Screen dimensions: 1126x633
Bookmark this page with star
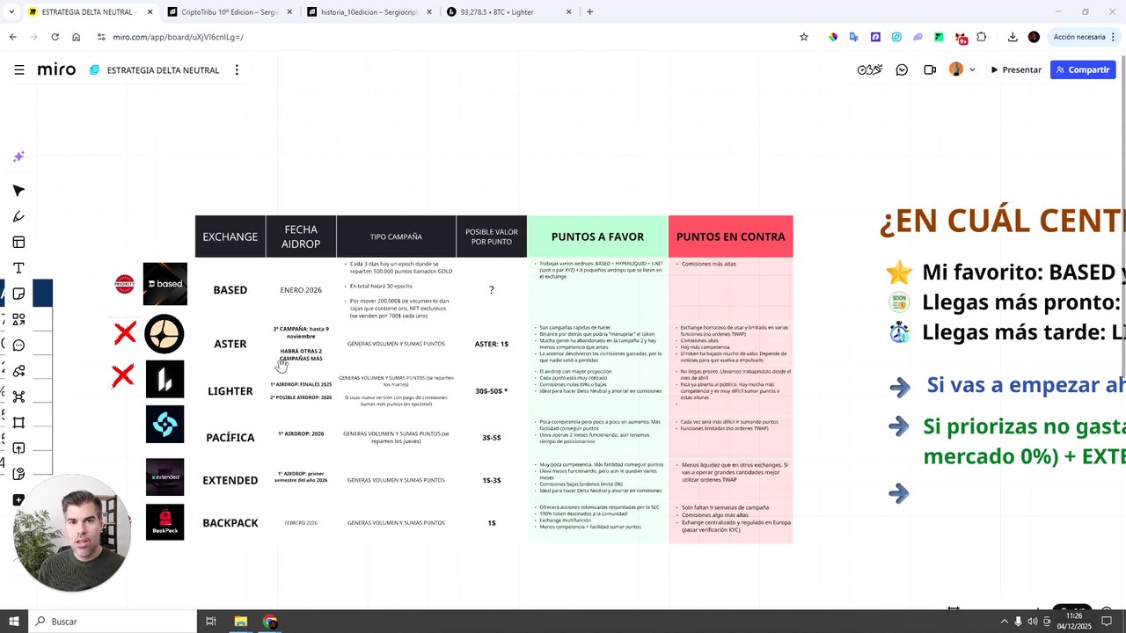[803, 37]
